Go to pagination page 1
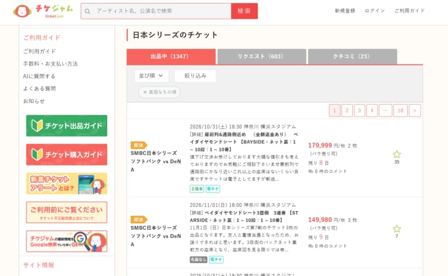448x276 pixels. [x=335, y=111]
